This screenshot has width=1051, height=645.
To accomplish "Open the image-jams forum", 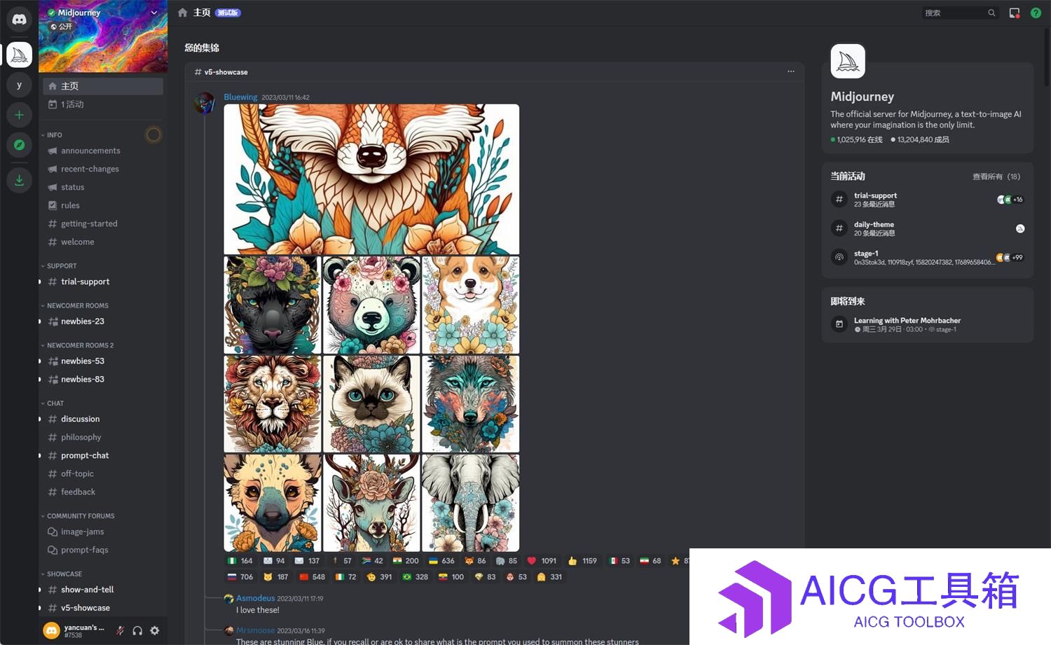I will point(103,532).
